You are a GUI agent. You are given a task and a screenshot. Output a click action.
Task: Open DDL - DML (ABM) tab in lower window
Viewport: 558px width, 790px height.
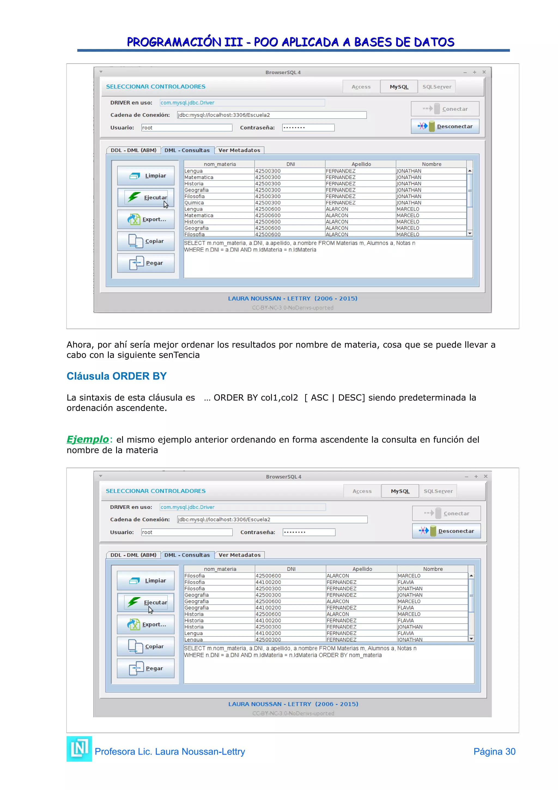point(134,555)
